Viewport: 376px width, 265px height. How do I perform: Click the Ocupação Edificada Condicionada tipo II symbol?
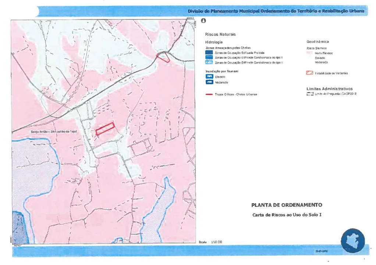coord(209,63)
